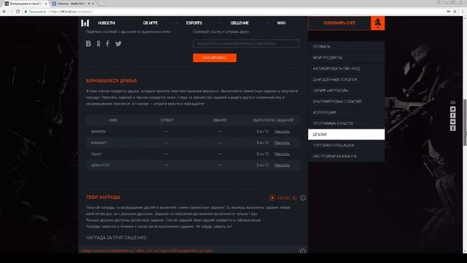Viewport: 467px width, 263px height.
Task: Click Odnoklassniki icon in floating share bar
Action: point(452,129)
